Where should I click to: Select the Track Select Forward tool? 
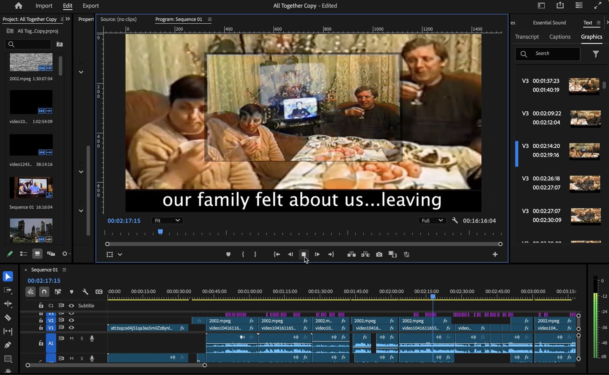8,290
